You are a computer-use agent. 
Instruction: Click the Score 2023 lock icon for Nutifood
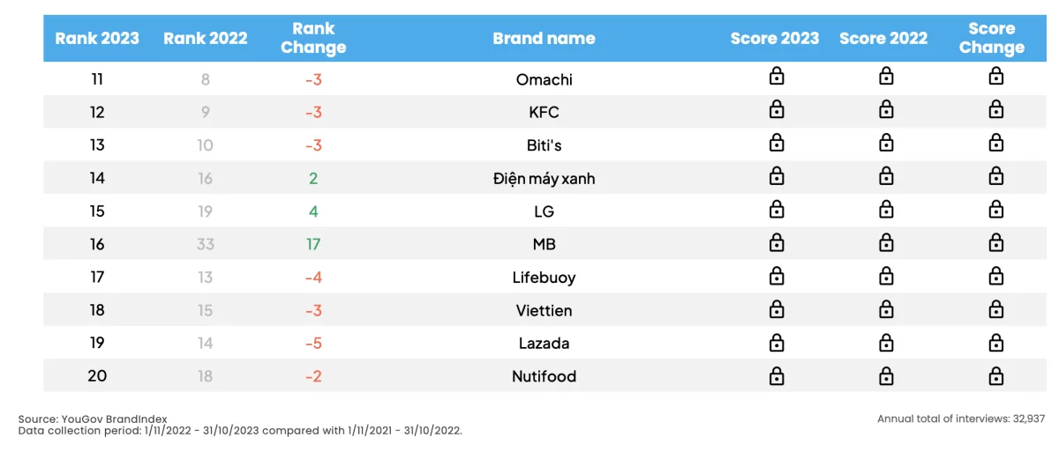pos(777,374)
